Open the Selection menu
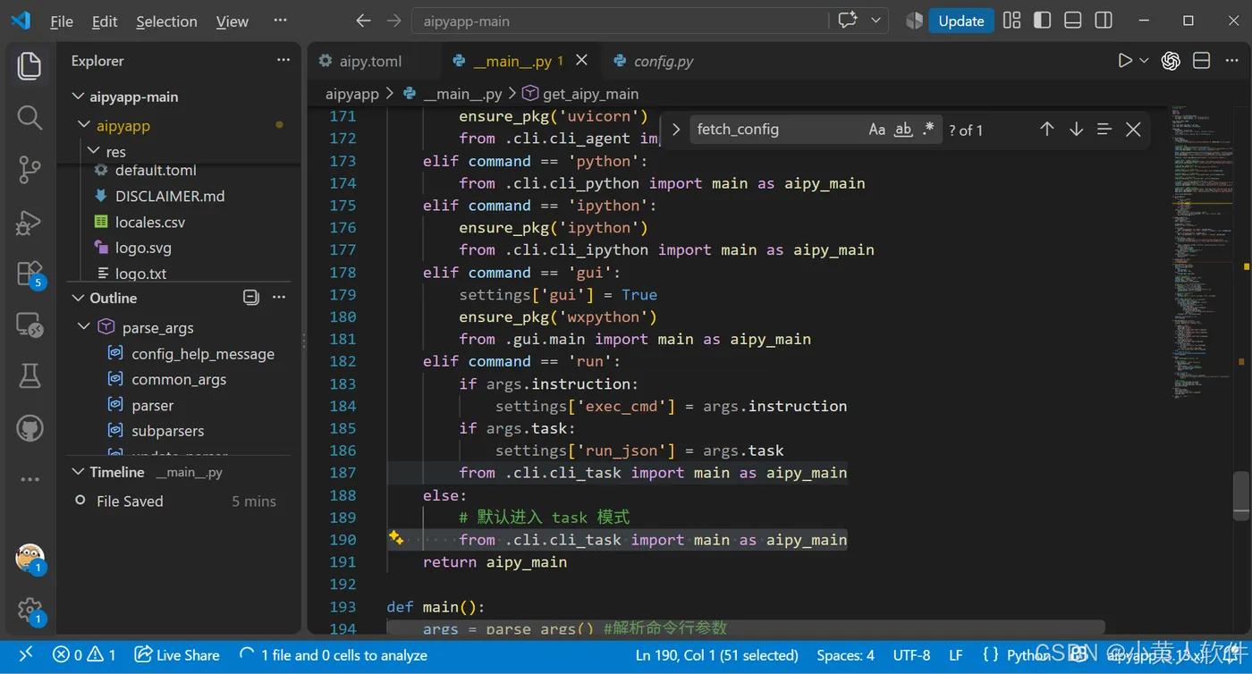1252x674 pixels. (166, 21)
